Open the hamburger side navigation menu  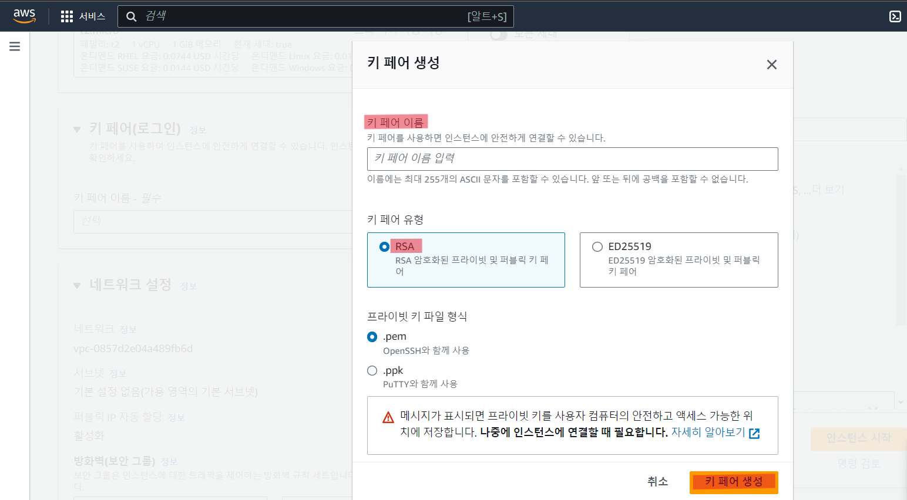click(15, 46)
